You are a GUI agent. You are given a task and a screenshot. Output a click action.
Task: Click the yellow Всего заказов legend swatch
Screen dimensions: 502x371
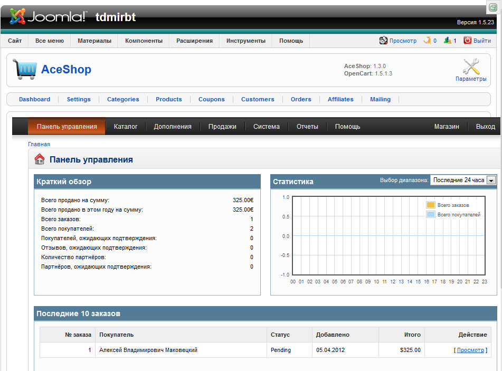[431, 205]
